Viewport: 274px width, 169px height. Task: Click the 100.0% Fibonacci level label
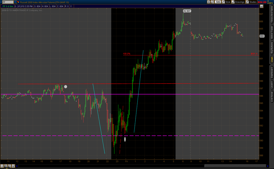127,54
